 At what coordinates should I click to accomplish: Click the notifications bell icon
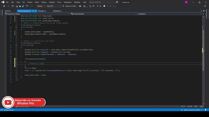pyautogui.click(x=205, y=110)
